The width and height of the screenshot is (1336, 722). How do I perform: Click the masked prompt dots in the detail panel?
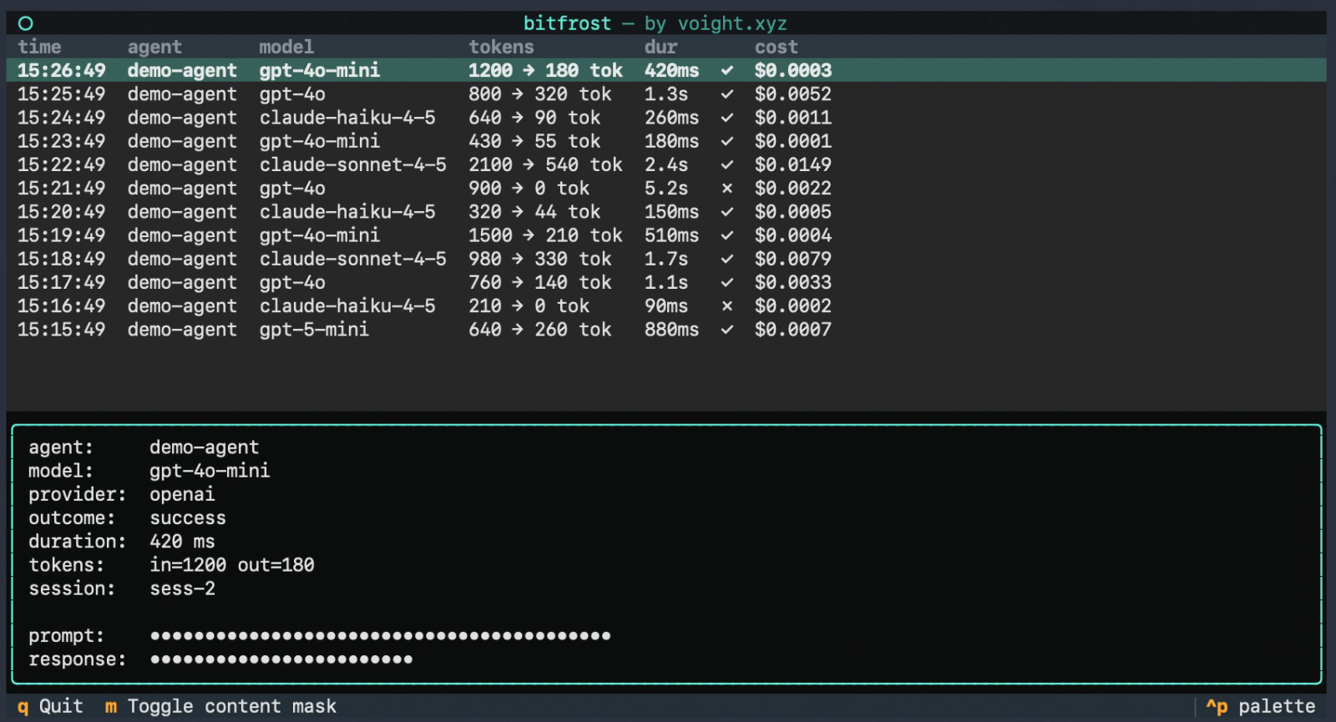pyautogui.click(x=380, y=636)
